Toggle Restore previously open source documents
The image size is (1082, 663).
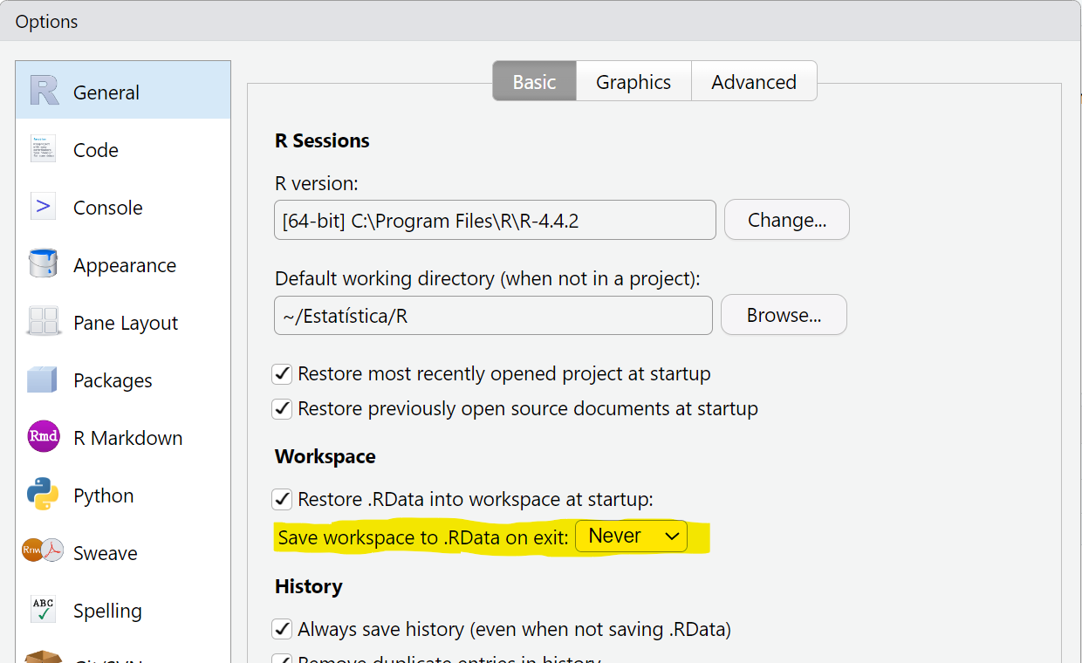tap(282, 409)
